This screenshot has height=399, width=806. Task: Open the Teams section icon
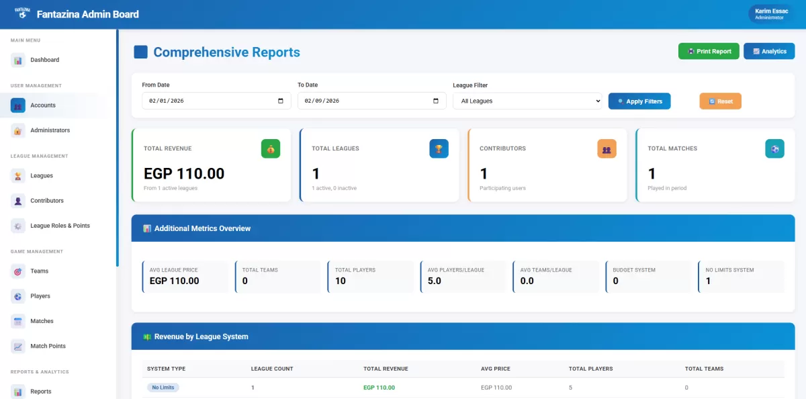pos(17,271)
